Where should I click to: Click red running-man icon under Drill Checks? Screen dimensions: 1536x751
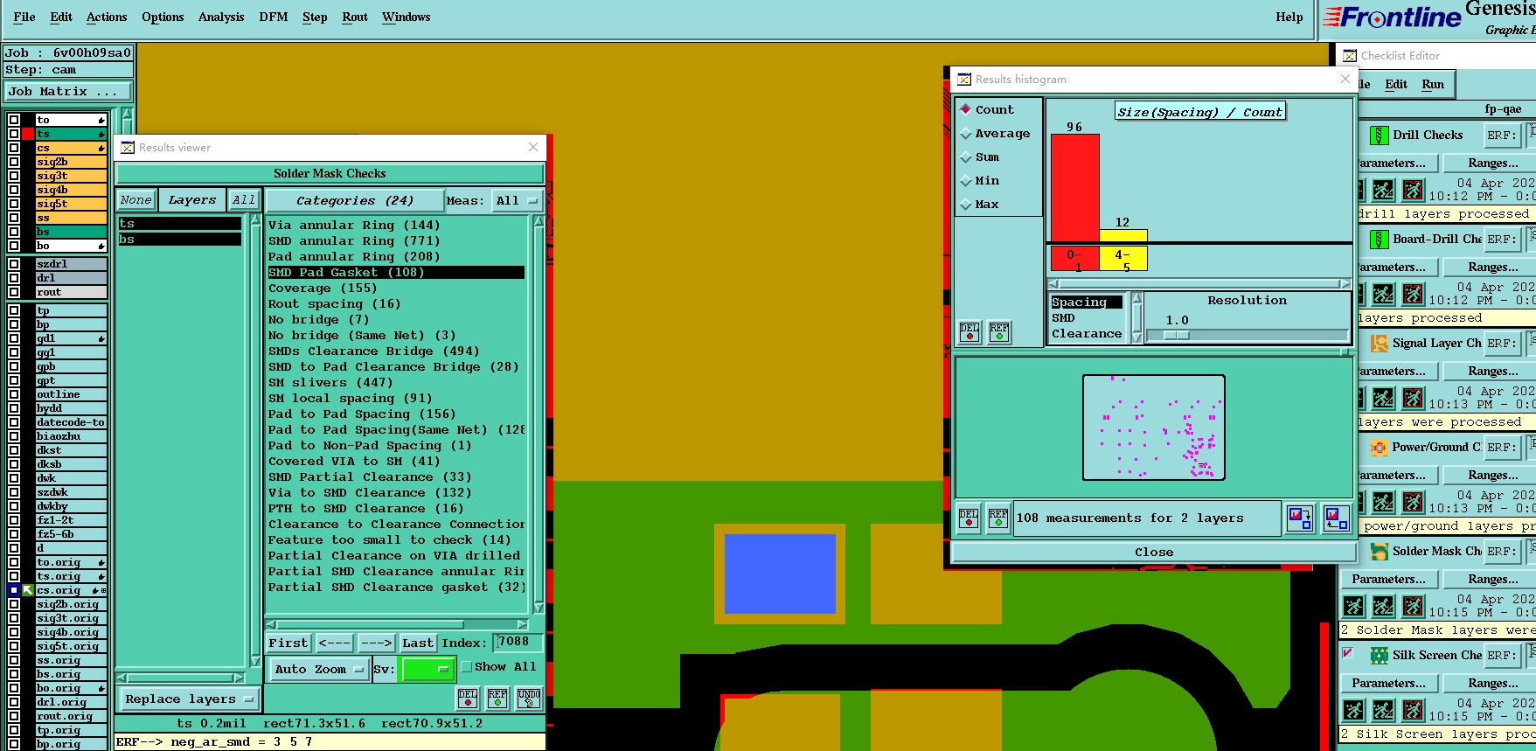pyautogui.click(x=1413, y=190)
